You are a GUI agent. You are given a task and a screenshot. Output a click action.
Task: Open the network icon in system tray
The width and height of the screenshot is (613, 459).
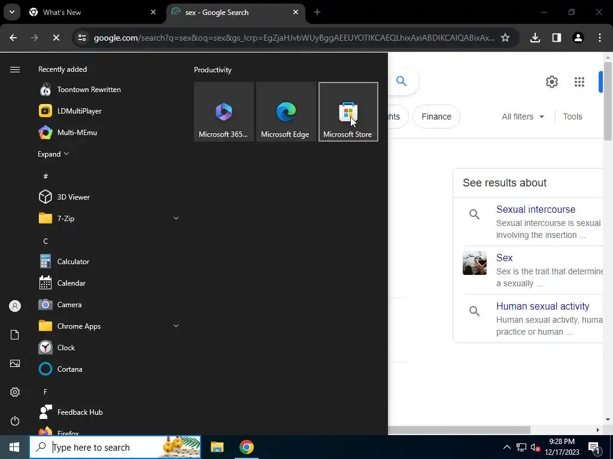coord(521,447)
